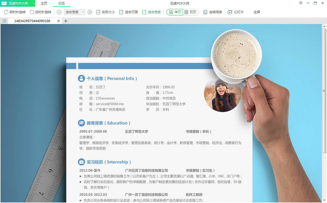Image resolution: width=327 pixels, height=203 pixels.
Task: Click the vertical scrollbar up arrow
Action: 324,26
